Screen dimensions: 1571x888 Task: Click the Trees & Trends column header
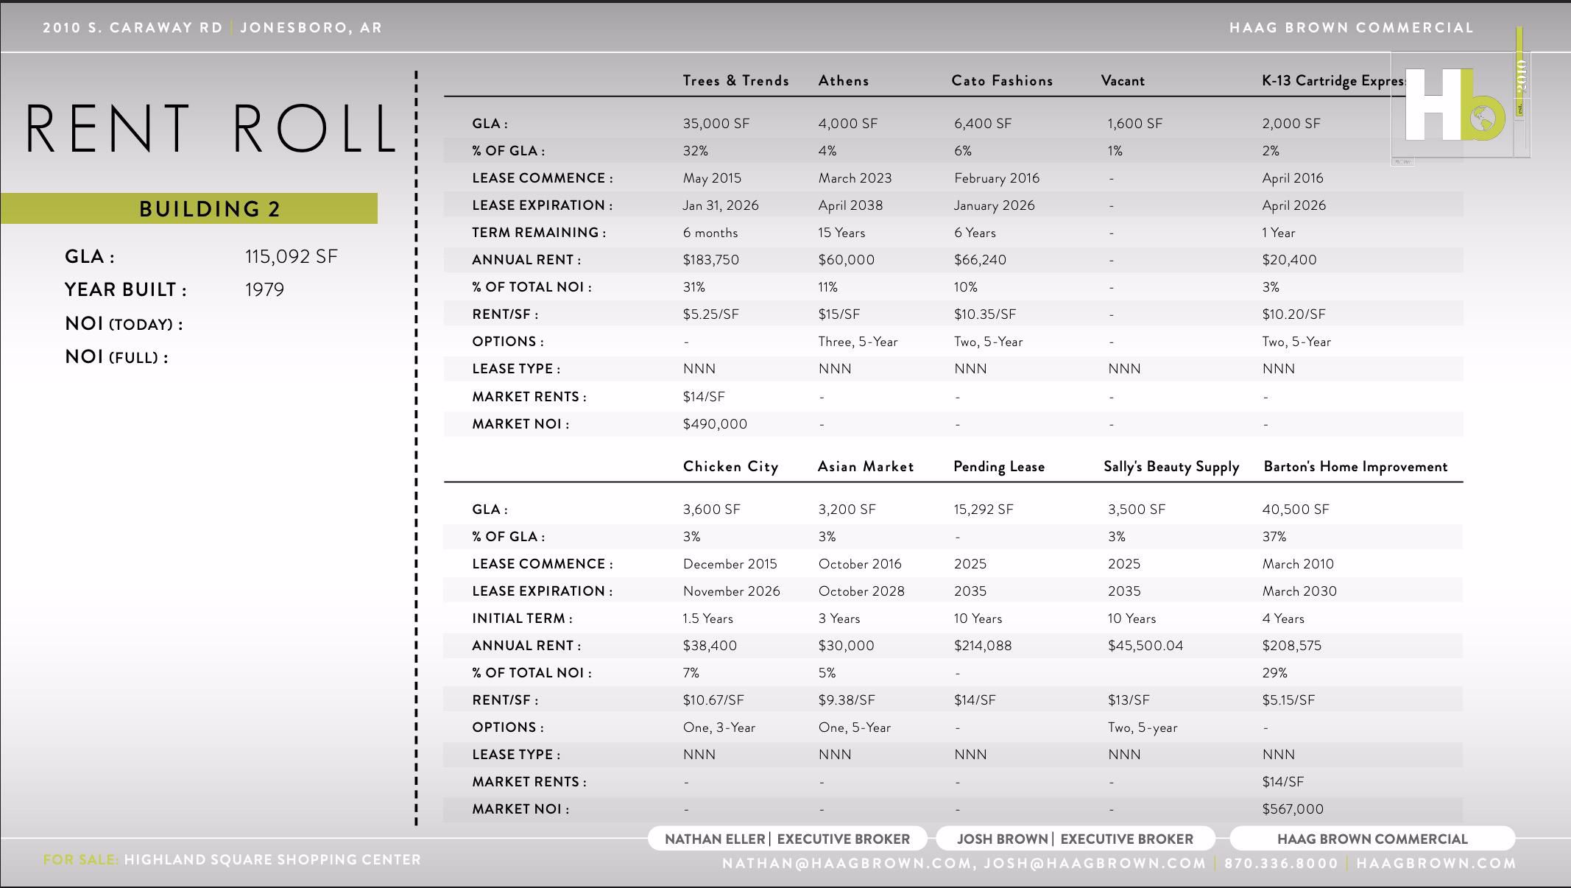coord(735,80)
